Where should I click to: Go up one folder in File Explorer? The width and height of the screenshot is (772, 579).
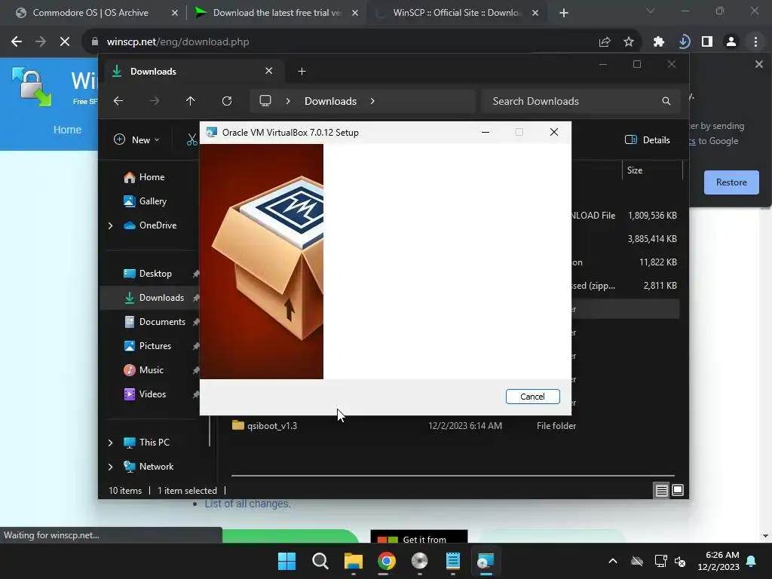[190, 101]
